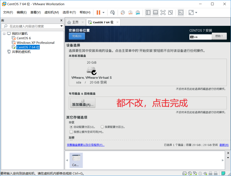This screenshot has width=231, height=176.
Task: Select CentOS 7 64 位 in library
Action: click(x=28, y=47)
